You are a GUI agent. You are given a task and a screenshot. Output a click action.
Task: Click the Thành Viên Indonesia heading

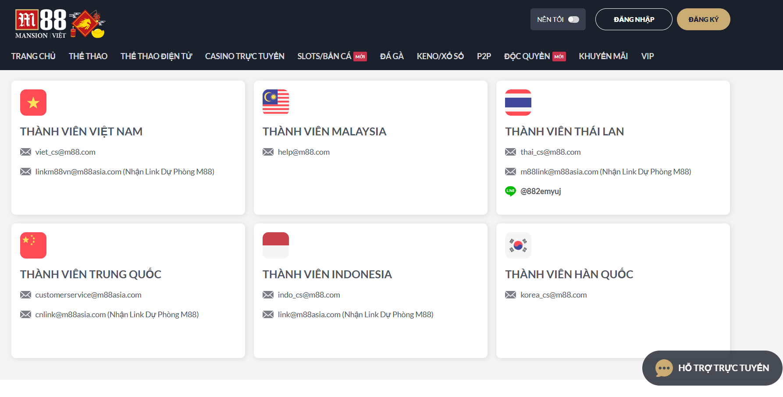(327, 274)
